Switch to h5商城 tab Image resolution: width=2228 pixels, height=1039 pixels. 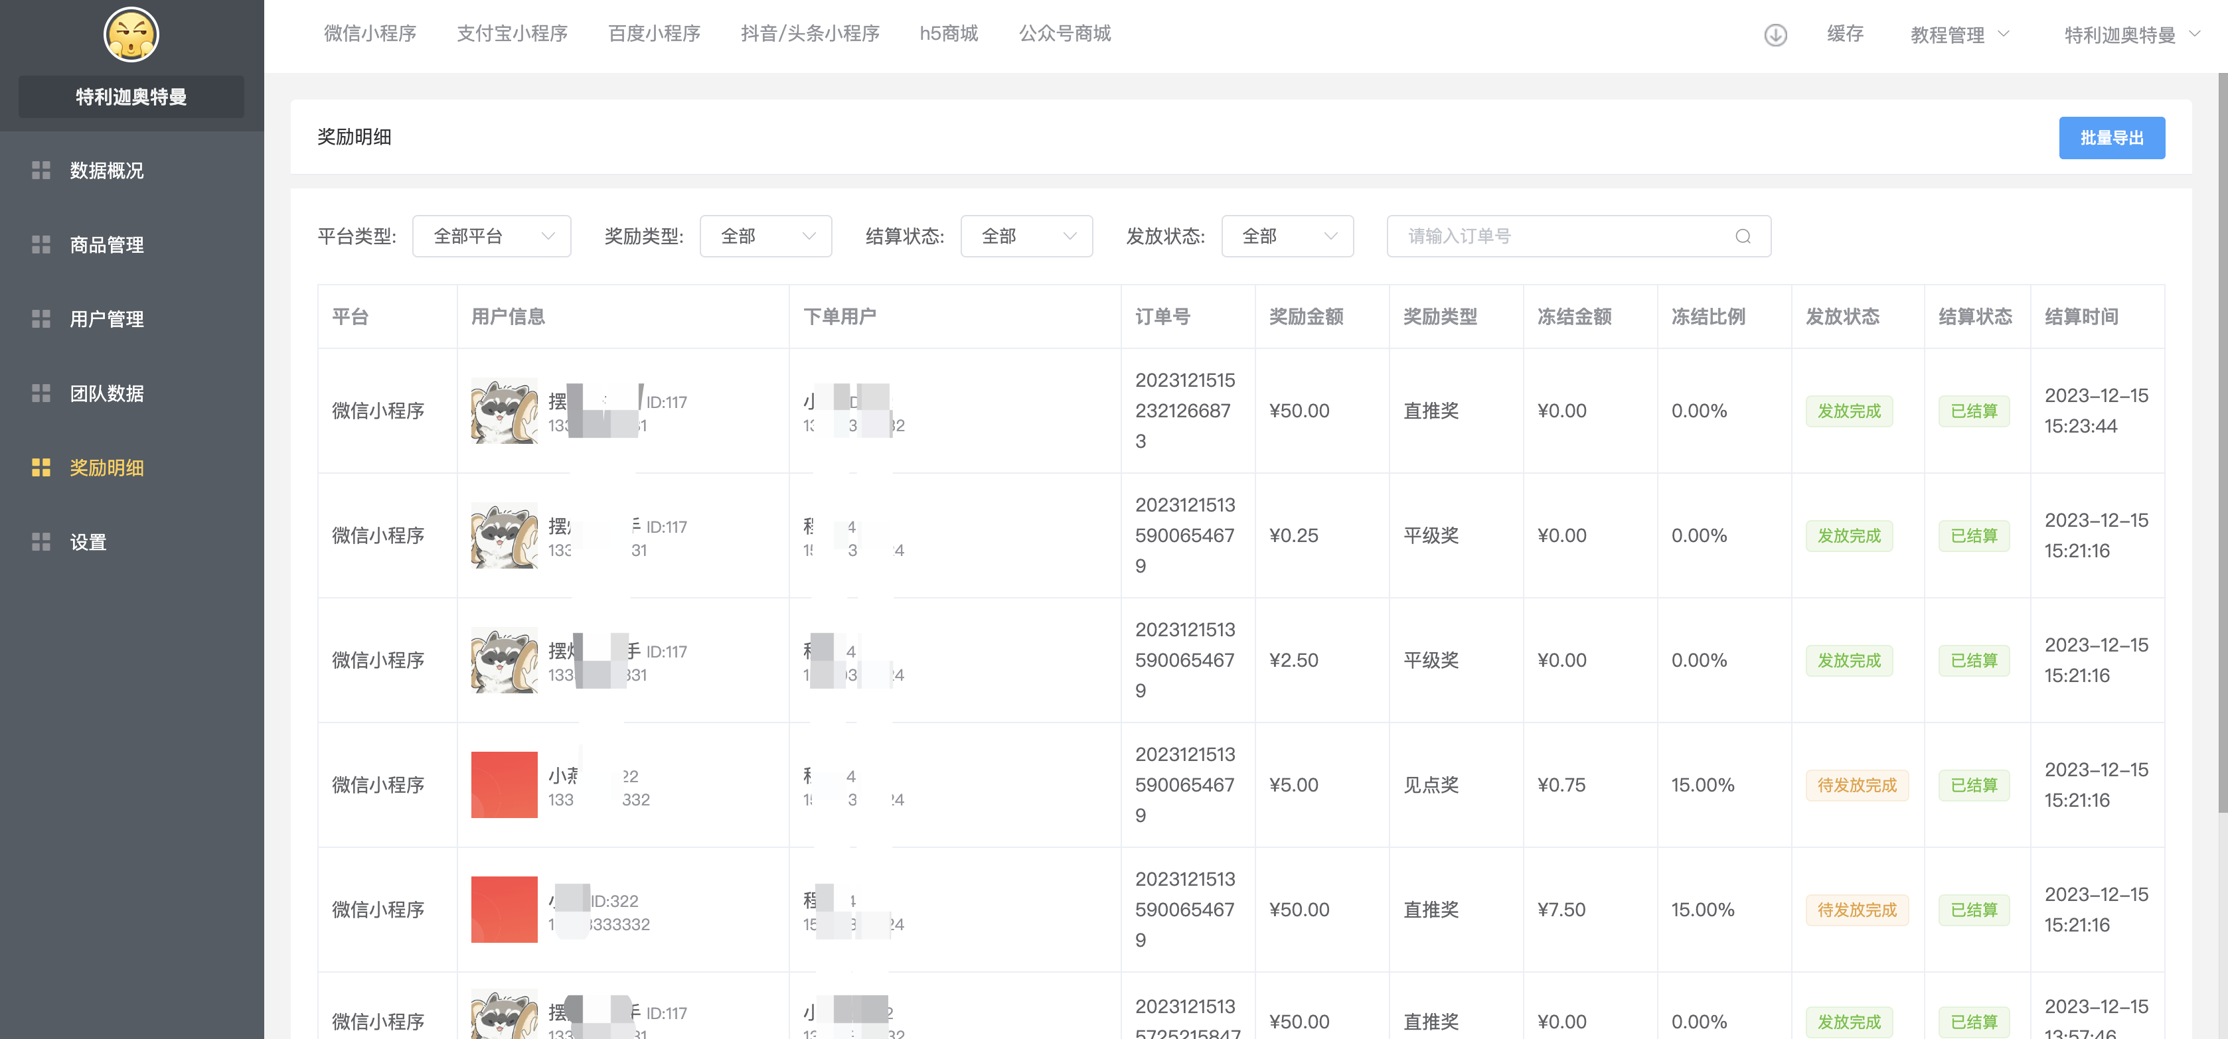pos(948,34)
